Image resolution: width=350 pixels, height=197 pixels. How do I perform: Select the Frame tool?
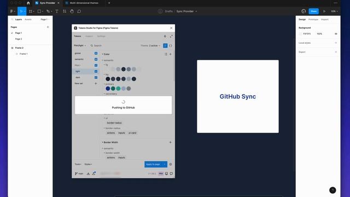pos(31,11)
